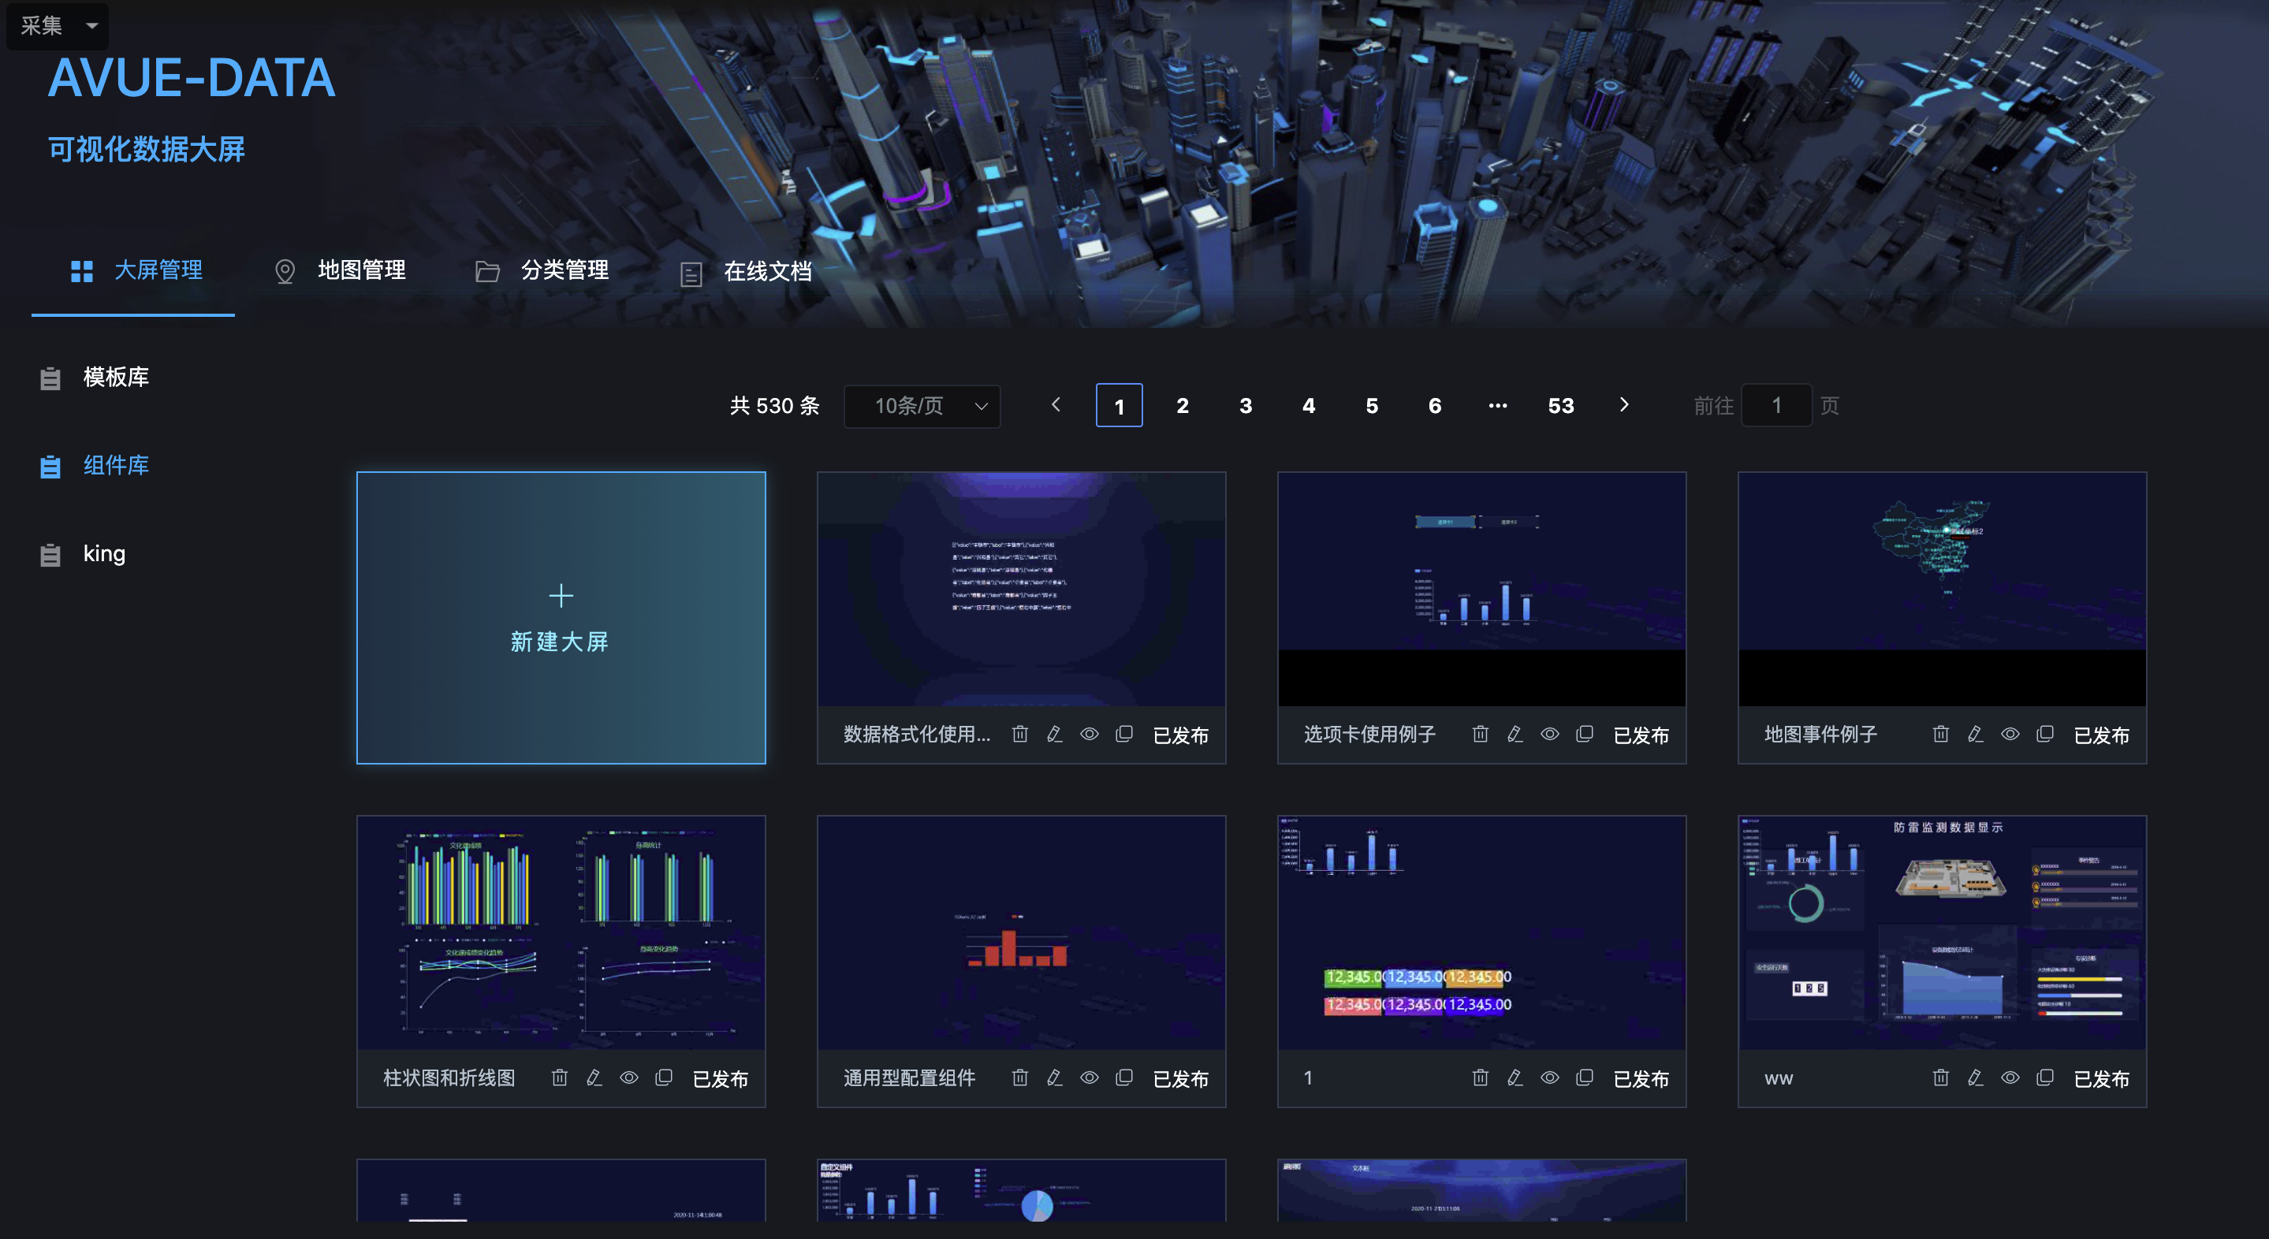This screenshot has height=1239, width=2269.
Task: Click copy icon on the ww card
Action: coord(2044,1077)
